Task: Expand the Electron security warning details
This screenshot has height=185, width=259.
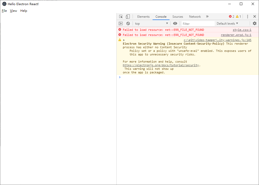Action: [124, 40]
